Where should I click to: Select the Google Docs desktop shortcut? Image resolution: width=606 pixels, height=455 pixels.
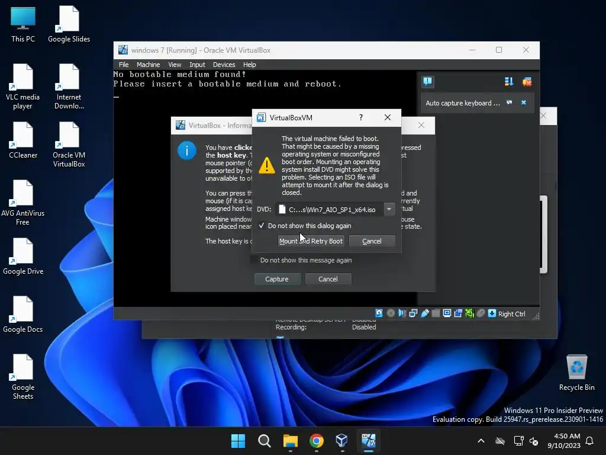(x=23, y=314)
